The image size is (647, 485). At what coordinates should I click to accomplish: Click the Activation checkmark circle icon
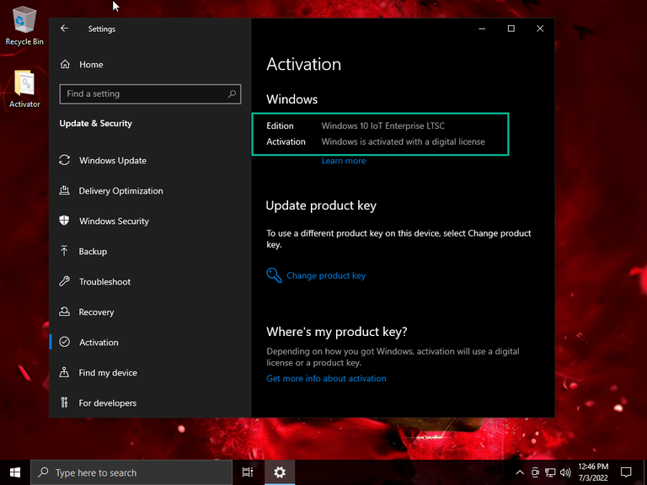click(64, 342)
